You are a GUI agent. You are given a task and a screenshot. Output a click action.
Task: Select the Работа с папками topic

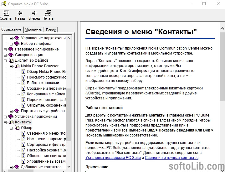pos(43,83)
